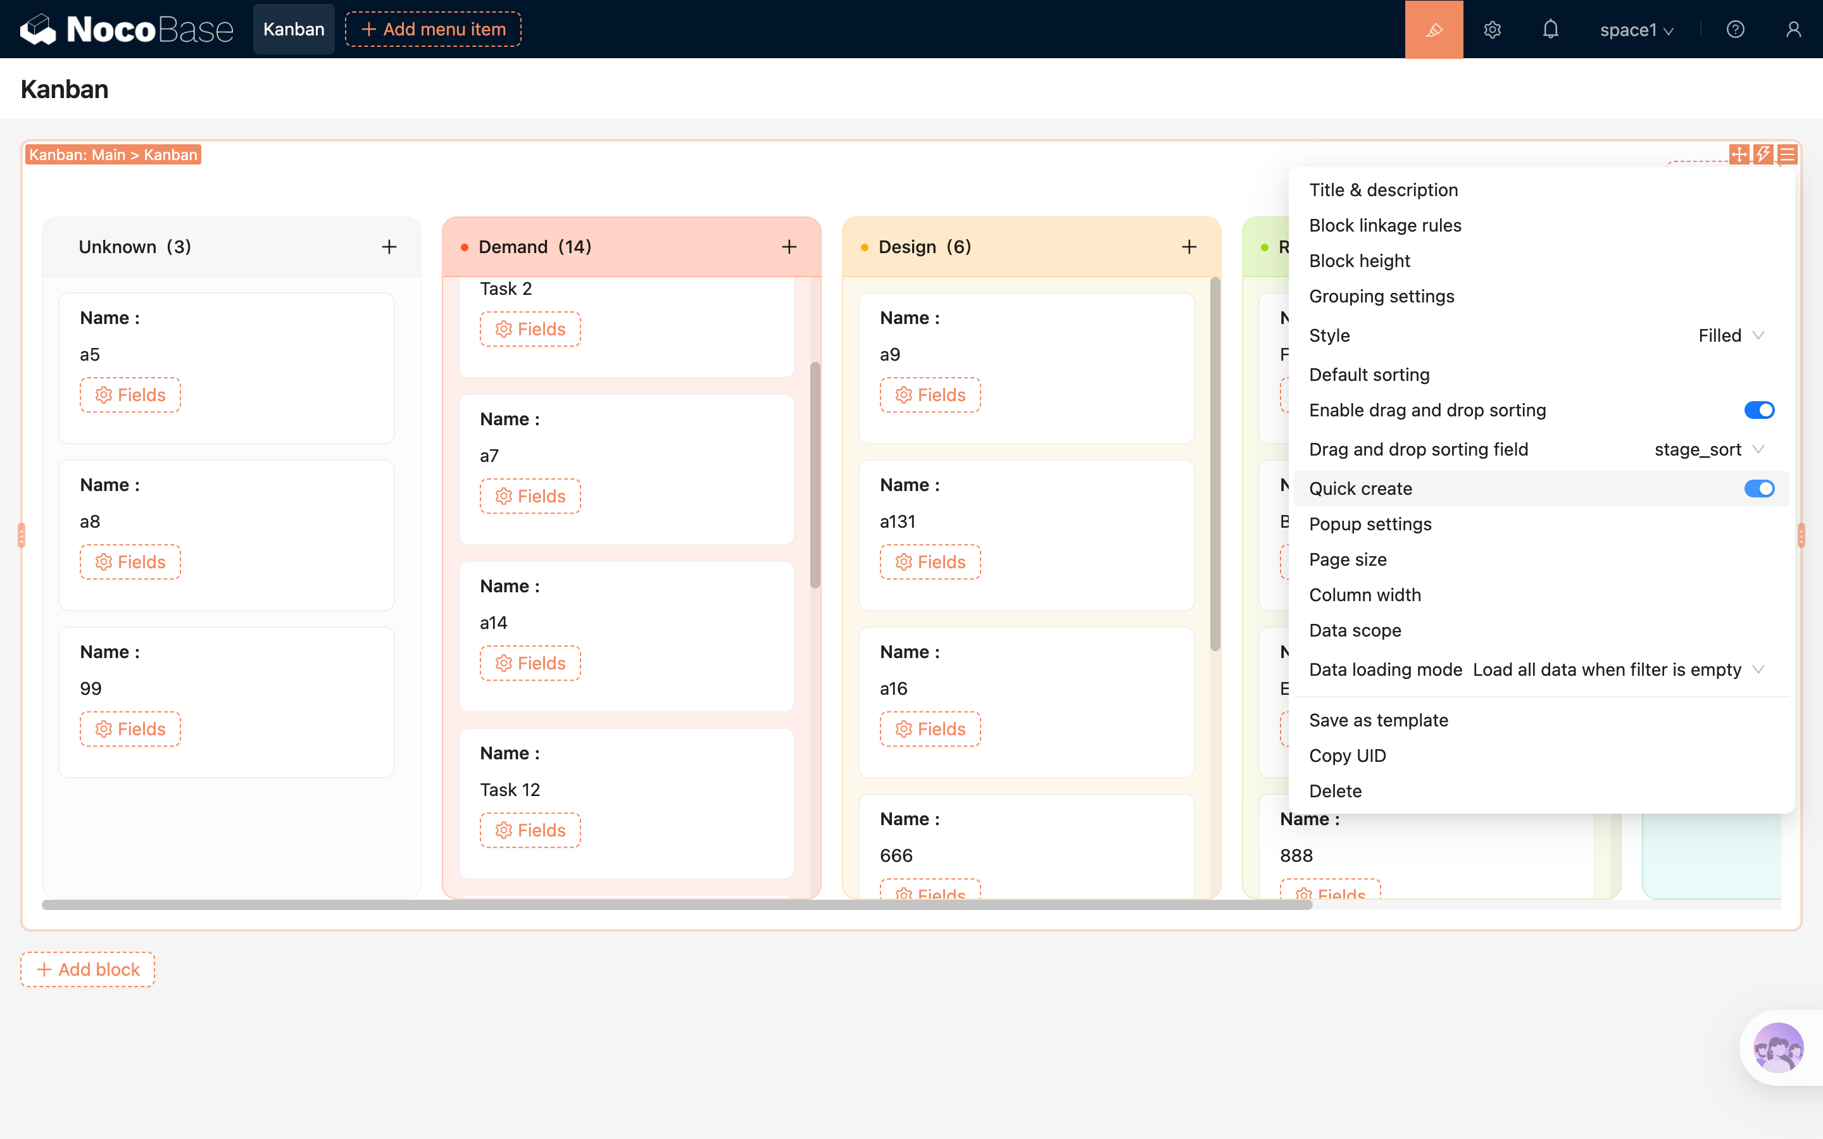Open the user profile icon
The width and height of the screenshot is (1823, 1139).
coord(1794,29)
